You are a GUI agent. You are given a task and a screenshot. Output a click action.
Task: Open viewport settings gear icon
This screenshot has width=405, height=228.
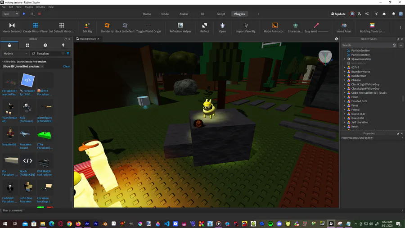[337, 39]
